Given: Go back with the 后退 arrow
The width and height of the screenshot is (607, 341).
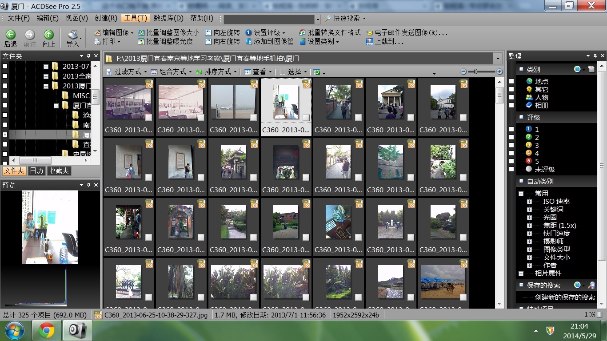Looking at the screenshot, I should point(11,38).
